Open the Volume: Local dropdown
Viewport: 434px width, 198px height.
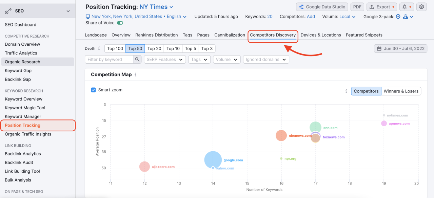[x=348, y=17]
